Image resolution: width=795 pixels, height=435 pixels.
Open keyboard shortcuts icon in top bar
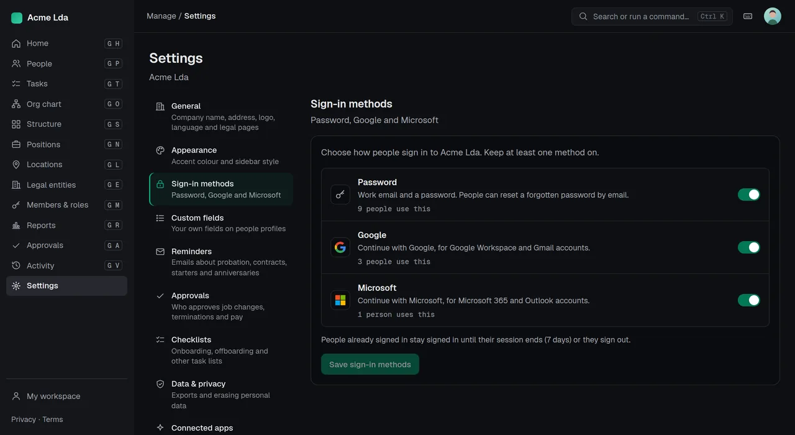coord(748,16)
